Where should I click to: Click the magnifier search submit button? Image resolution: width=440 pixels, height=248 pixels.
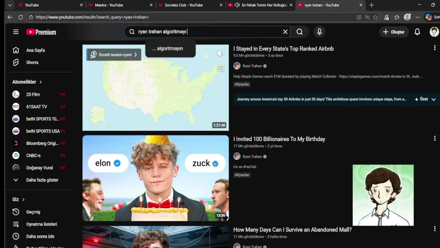(300, 32)
